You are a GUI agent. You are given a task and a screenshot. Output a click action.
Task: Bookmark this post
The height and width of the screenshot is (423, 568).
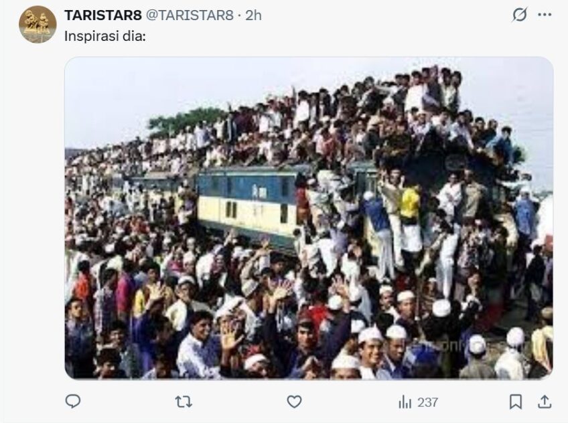click(516, 402)
